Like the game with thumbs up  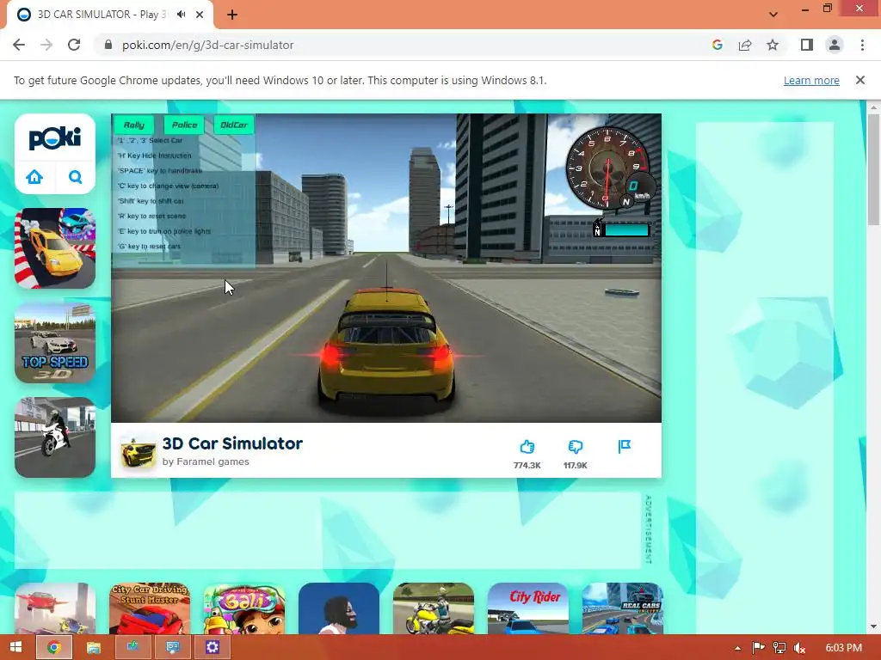[527, 447]
